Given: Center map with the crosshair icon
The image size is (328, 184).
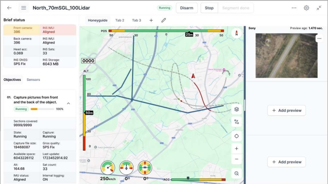Looking at the screenshot, I should click(236, 136).
